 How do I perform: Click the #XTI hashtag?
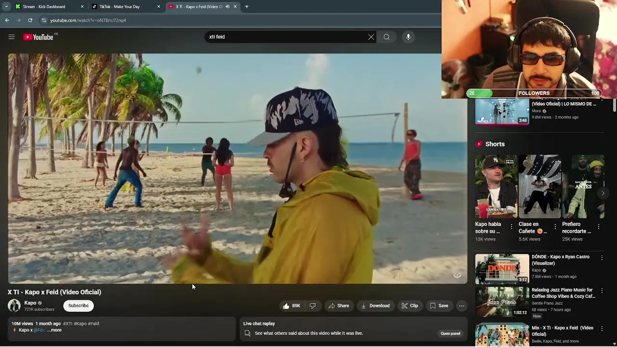(67, 324)
